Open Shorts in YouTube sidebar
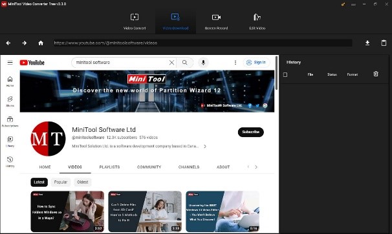392x234 pixels. tap(10, 101)
